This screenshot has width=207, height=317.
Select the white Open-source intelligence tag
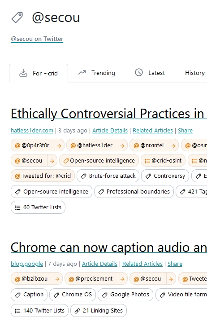52,191
